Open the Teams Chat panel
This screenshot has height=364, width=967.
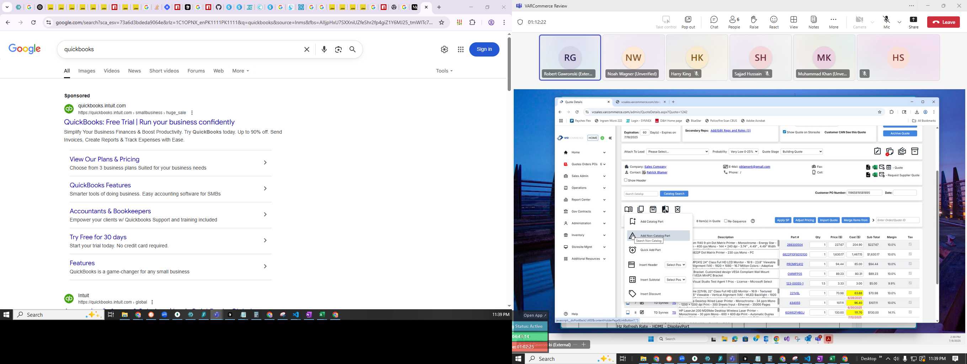(x=714, y=22)
